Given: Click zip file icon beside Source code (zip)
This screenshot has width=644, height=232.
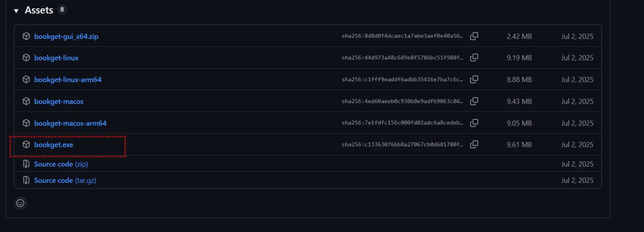Looking at the screenshot, I should (x=26, y=164).
